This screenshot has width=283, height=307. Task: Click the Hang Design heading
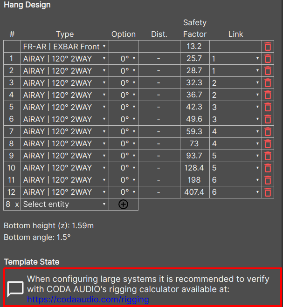click(x=27, y=5)
